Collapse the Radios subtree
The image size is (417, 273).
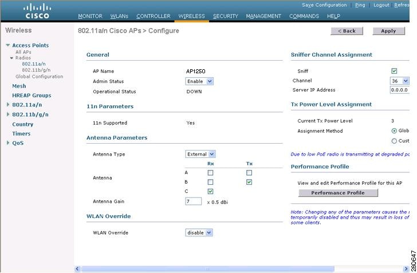[x=11, y=58]
